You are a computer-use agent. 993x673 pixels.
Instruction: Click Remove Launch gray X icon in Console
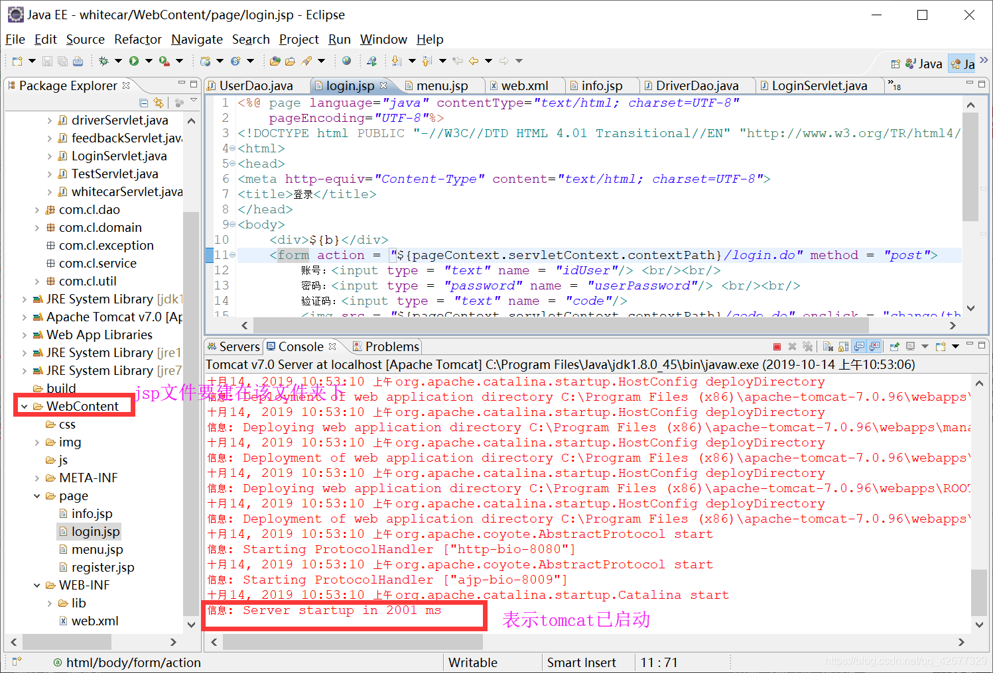pyautogui.click(x=792, y=346)
